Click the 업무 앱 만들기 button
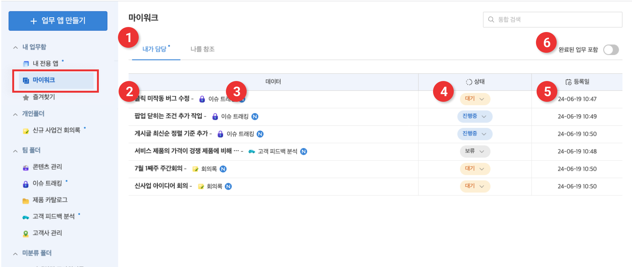 coord(58,21)
